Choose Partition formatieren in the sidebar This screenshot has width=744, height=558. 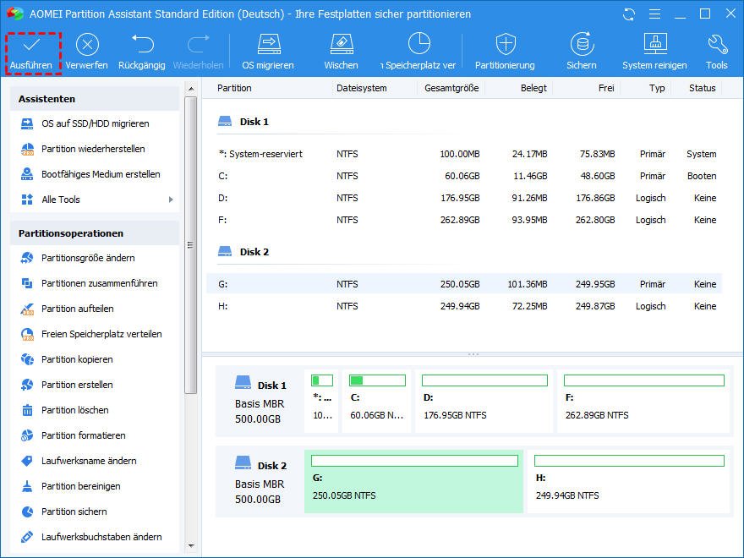(83, 435)
